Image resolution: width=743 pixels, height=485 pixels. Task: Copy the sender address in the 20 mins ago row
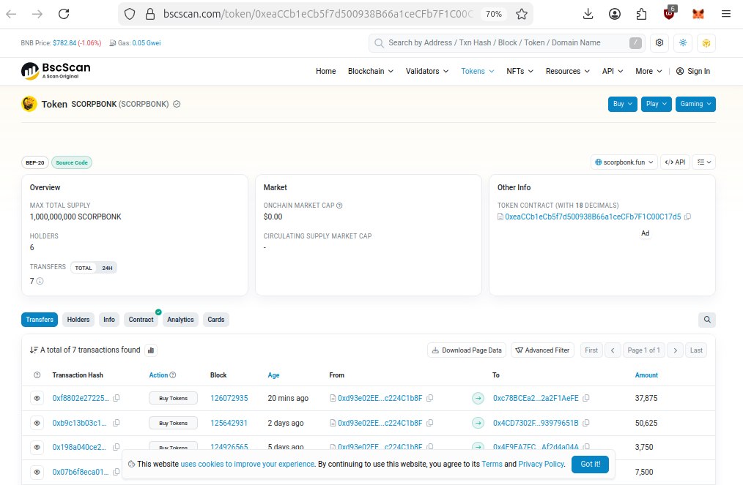(x=430, y=399)
